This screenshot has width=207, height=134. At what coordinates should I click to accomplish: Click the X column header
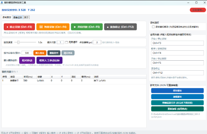click(x=55, y=77)
